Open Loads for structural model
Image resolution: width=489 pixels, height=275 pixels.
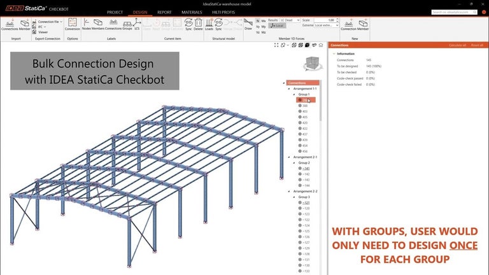209,25
